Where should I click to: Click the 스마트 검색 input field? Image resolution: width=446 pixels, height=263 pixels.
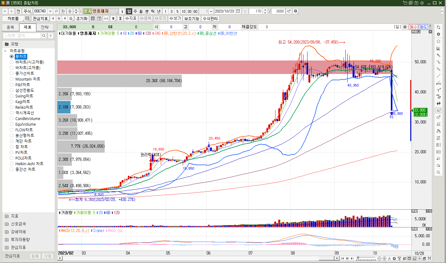click(x=22, y=36)
